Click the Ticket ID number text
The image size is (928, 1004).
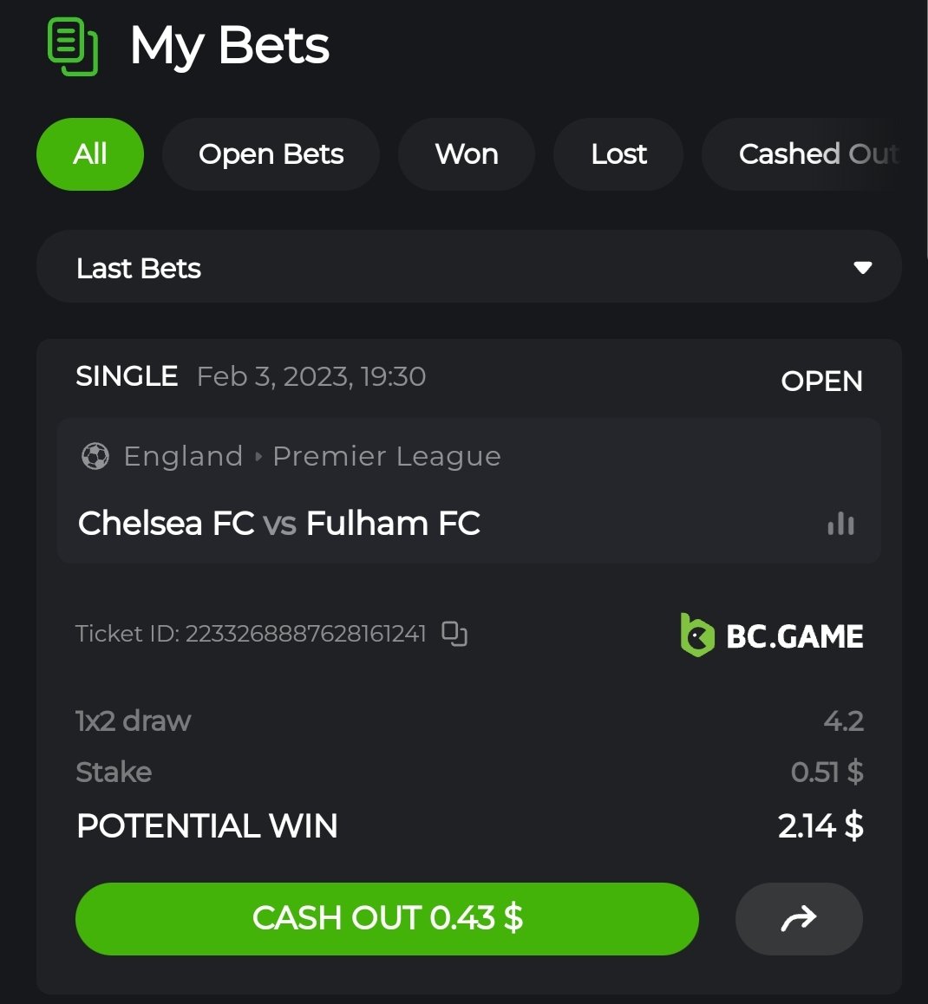pyautogui.click(x=305, y=634)
